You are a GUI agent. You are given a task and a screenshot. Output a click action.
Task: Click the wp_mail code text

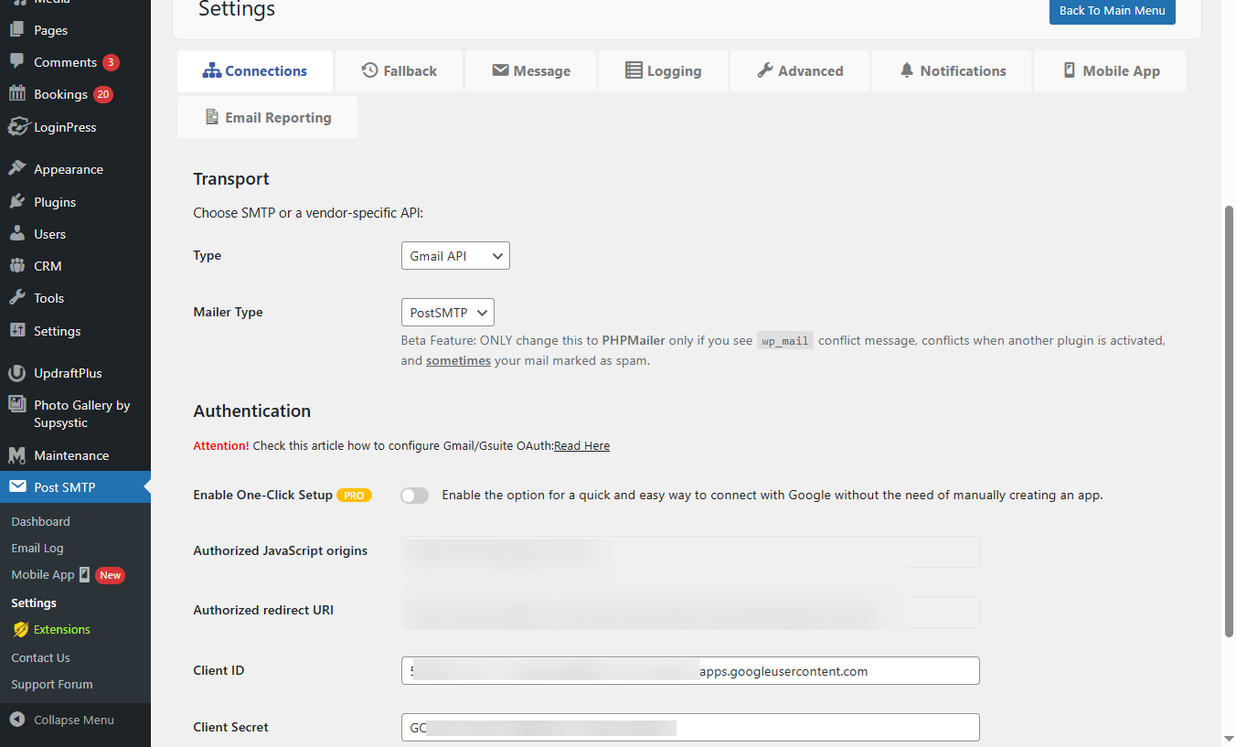pos(785,340)
